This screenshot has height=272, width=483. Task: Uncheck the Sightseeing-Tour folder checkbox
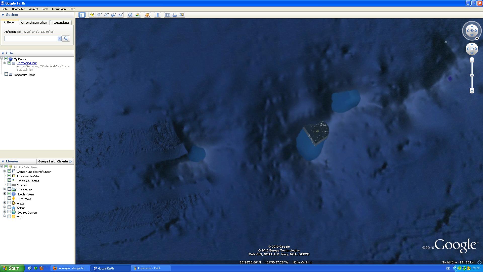point(9,63)
